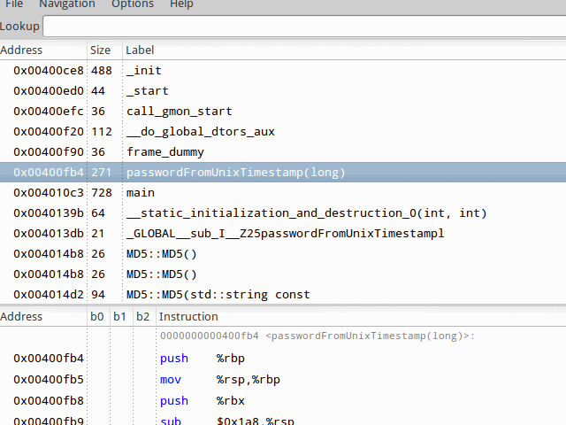Select the call_gmon_start symbol row

coord(283,111)
